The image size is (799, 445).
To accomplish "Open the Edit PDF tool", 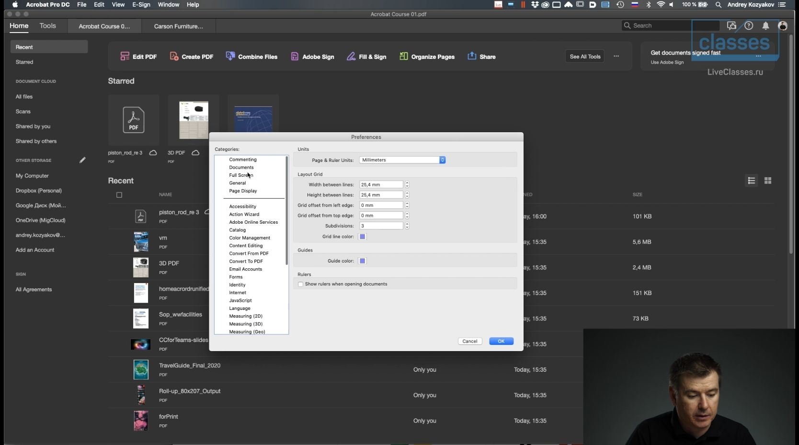I will (138, 57).
